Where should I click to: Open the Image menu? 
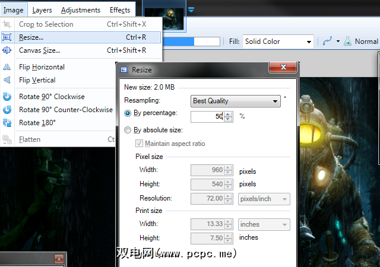tap(14, 10)
